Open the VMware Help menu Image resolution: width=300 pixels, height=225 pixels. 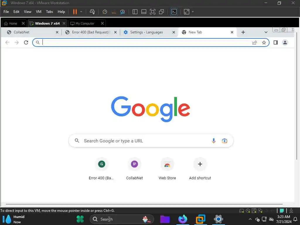(x=62, y=12)
